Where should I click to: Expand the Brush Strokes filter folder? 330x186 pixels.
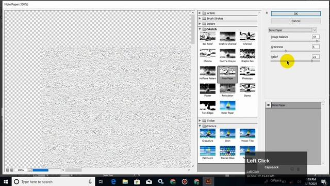pos(200,19)
